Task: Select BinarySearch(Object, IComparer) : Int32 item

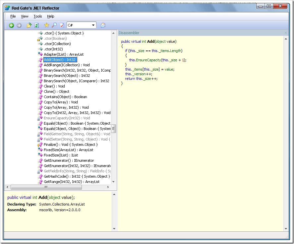Action: click(x=76, y=81)
